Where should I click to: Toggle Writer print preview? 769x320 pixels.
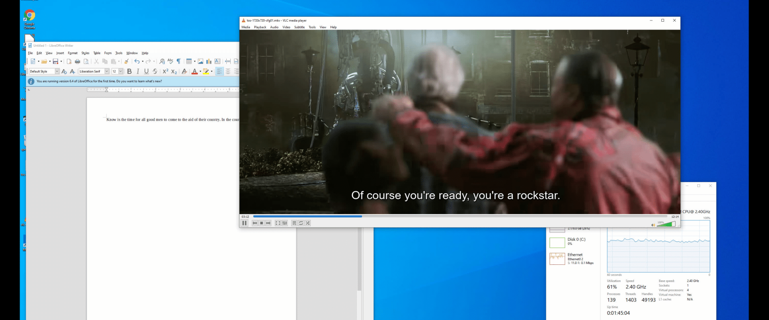click(x=86, y=61)
